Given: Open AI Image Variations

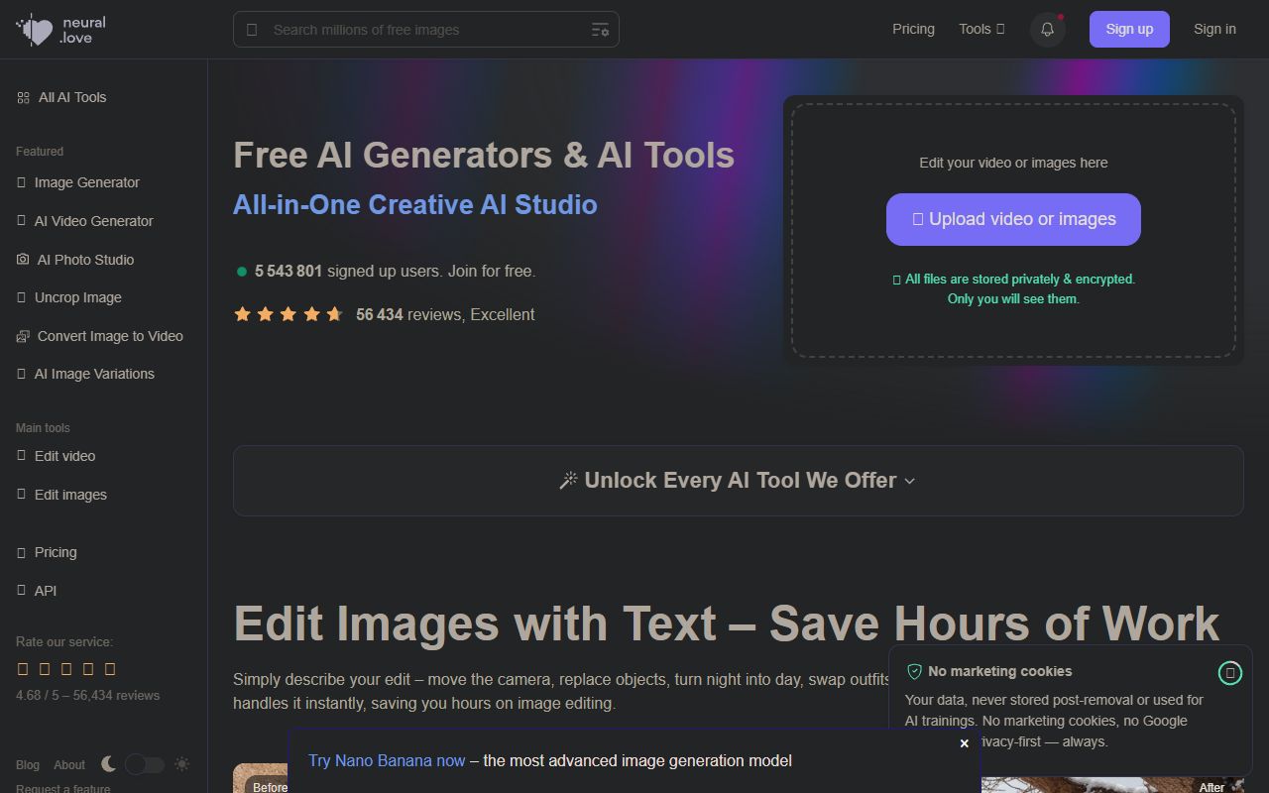Looking at the screenshot, I should click(x=94, y=374).
